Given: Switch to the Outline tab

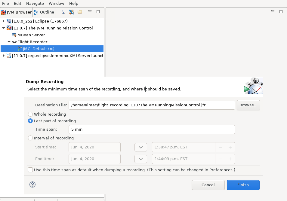Looking at the screenshot, I should 44,12.
